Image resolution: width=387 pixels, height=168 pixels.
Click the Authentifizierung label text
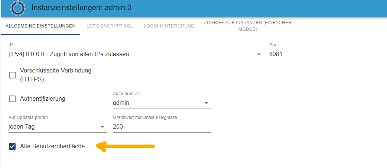click(x=42, y=99)
